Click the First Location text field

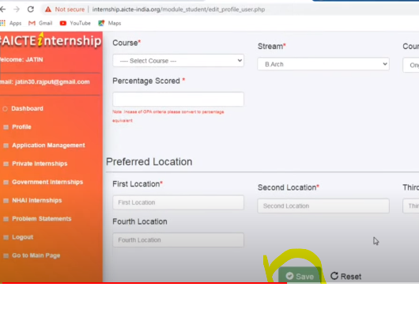coord(178,202)
